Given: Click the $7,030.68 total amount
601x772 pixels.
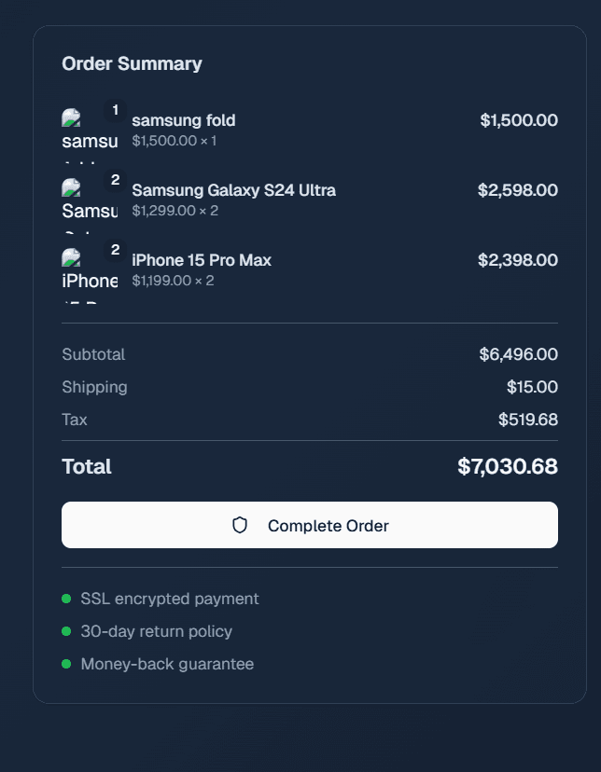Looking at the screenshot, I should (x=508, y=467).
